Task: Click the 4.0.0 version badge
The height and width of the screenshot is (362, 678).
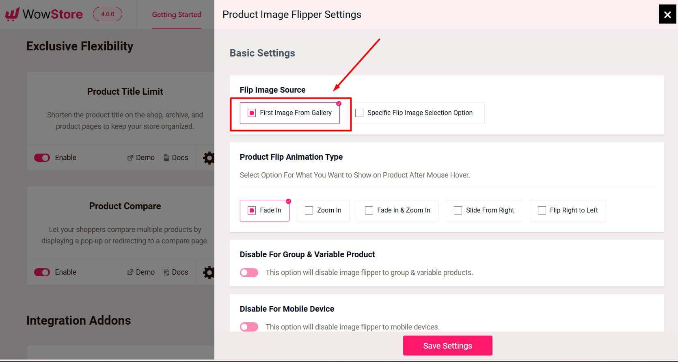Action: point(107,14)
